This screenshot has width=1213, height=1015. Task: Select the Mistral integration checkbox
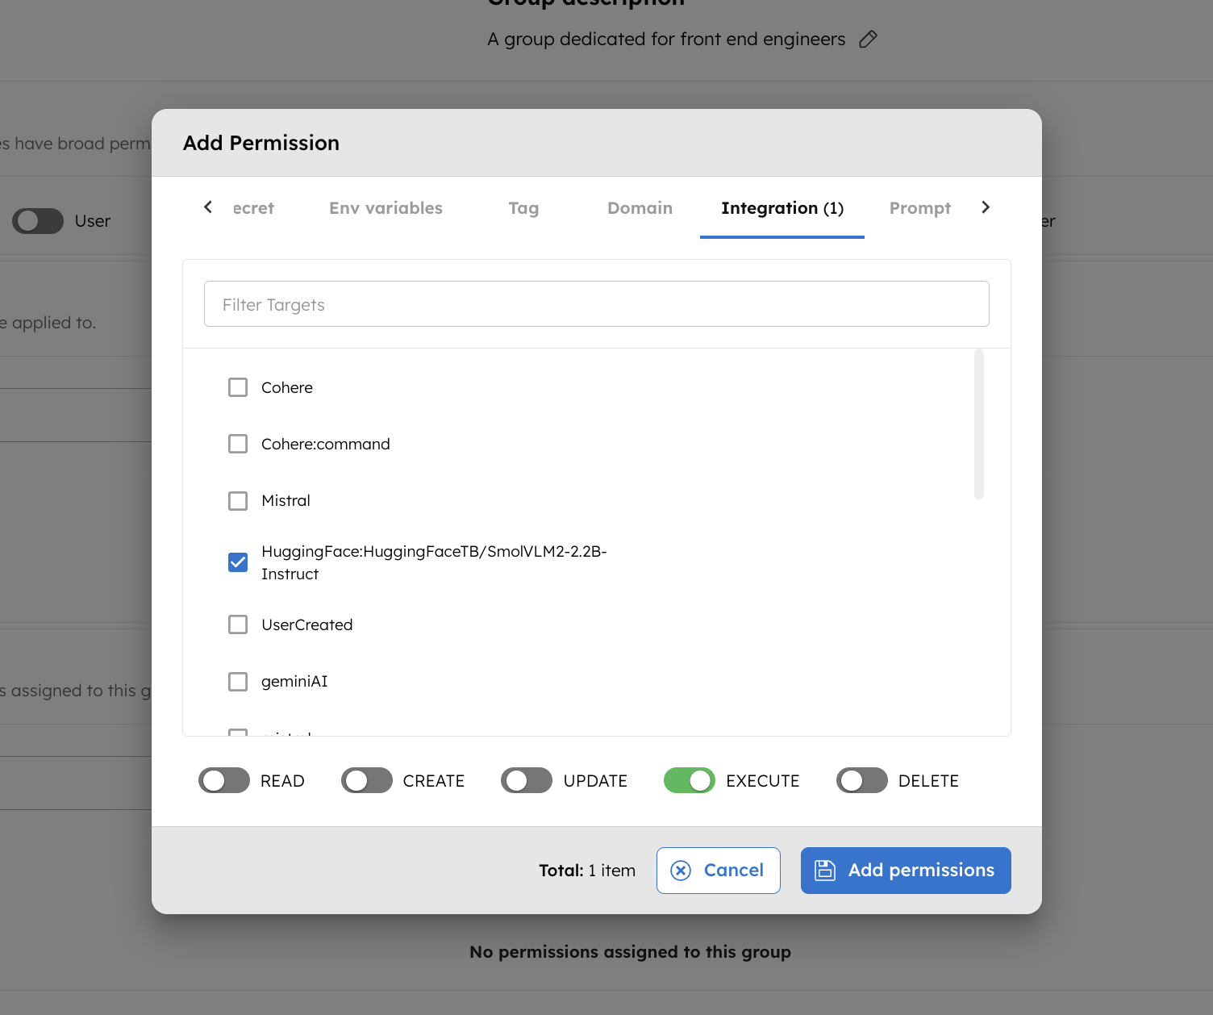(238, 500)
